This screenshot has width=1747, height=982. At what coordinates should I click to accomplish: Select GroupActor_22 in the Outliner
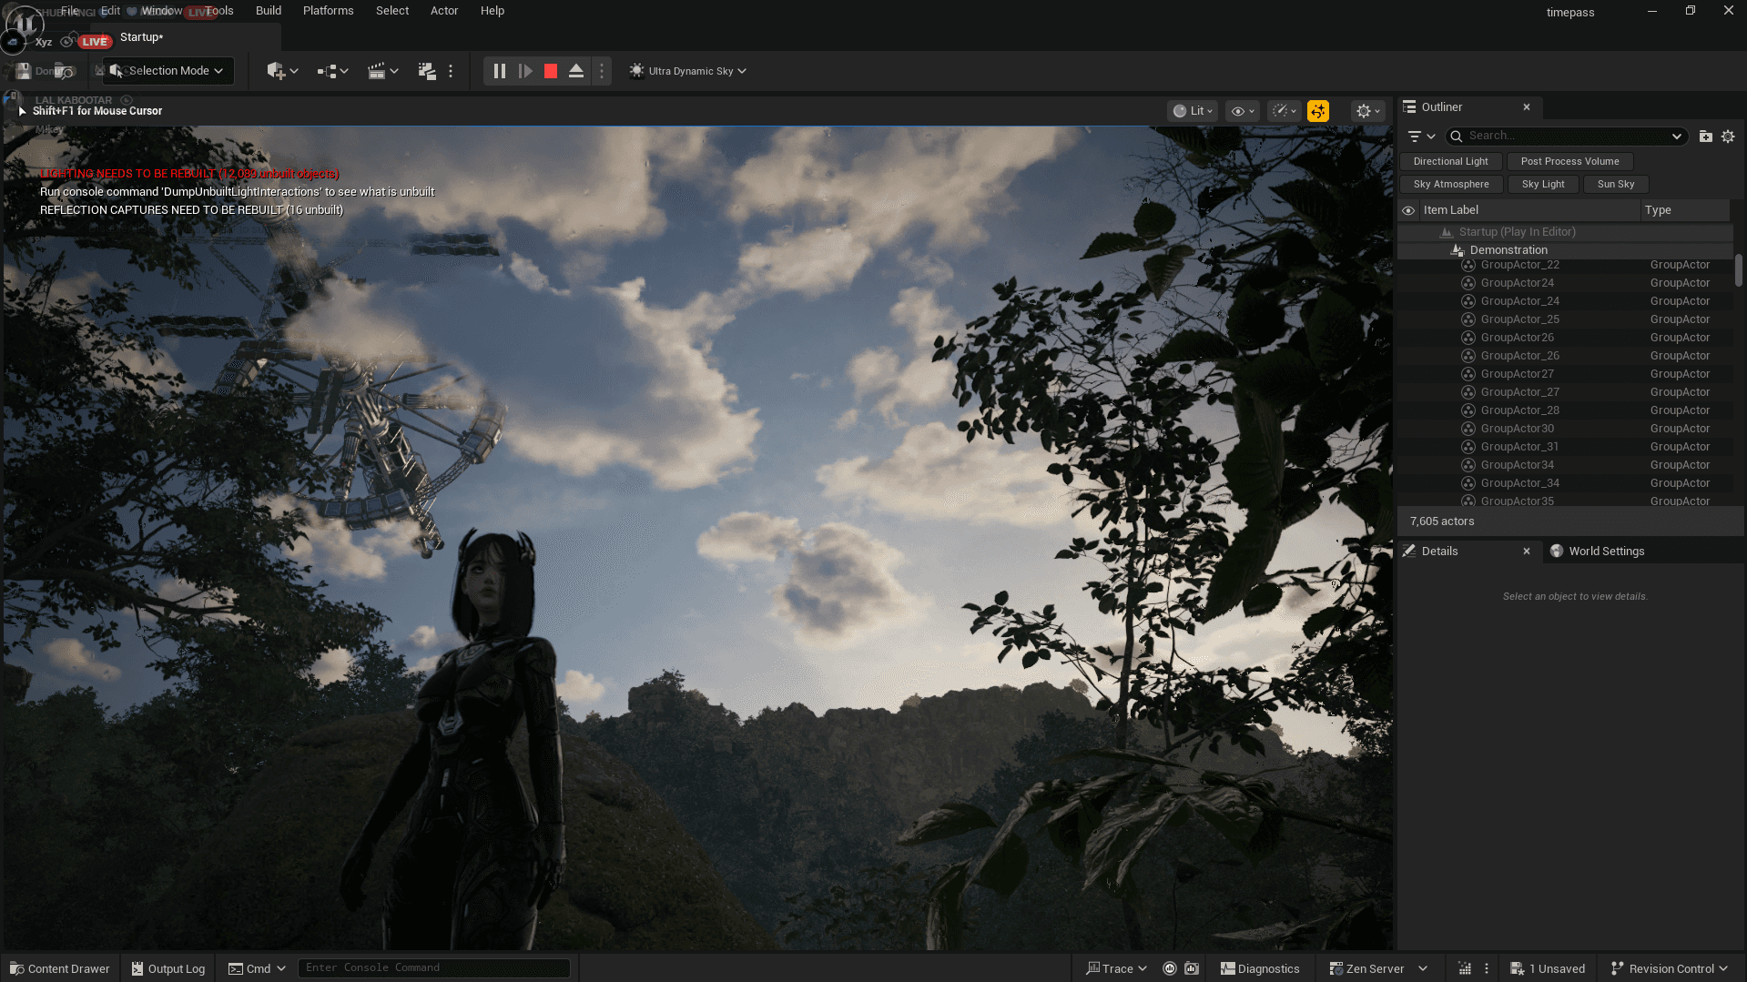(1565, 265)
